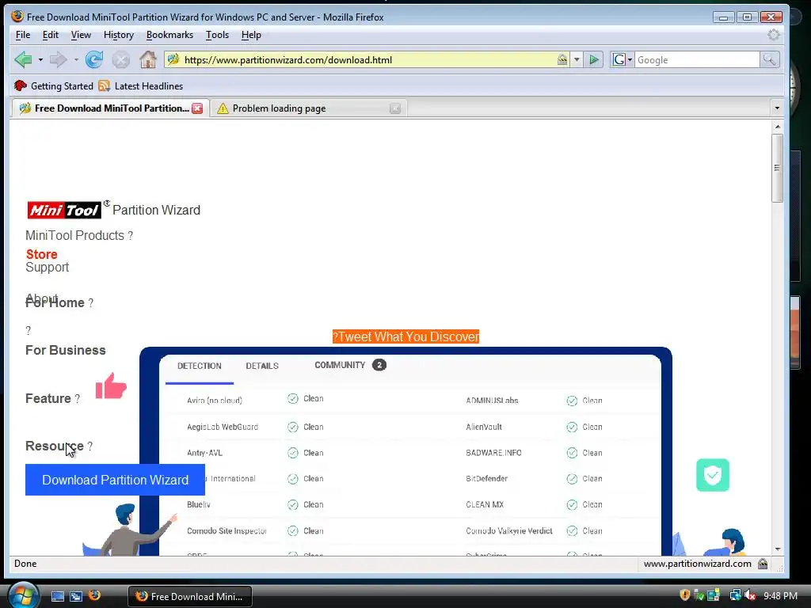Open the Bookmarks menu
This screenshot has width=811, height=608.
(169, 35)
